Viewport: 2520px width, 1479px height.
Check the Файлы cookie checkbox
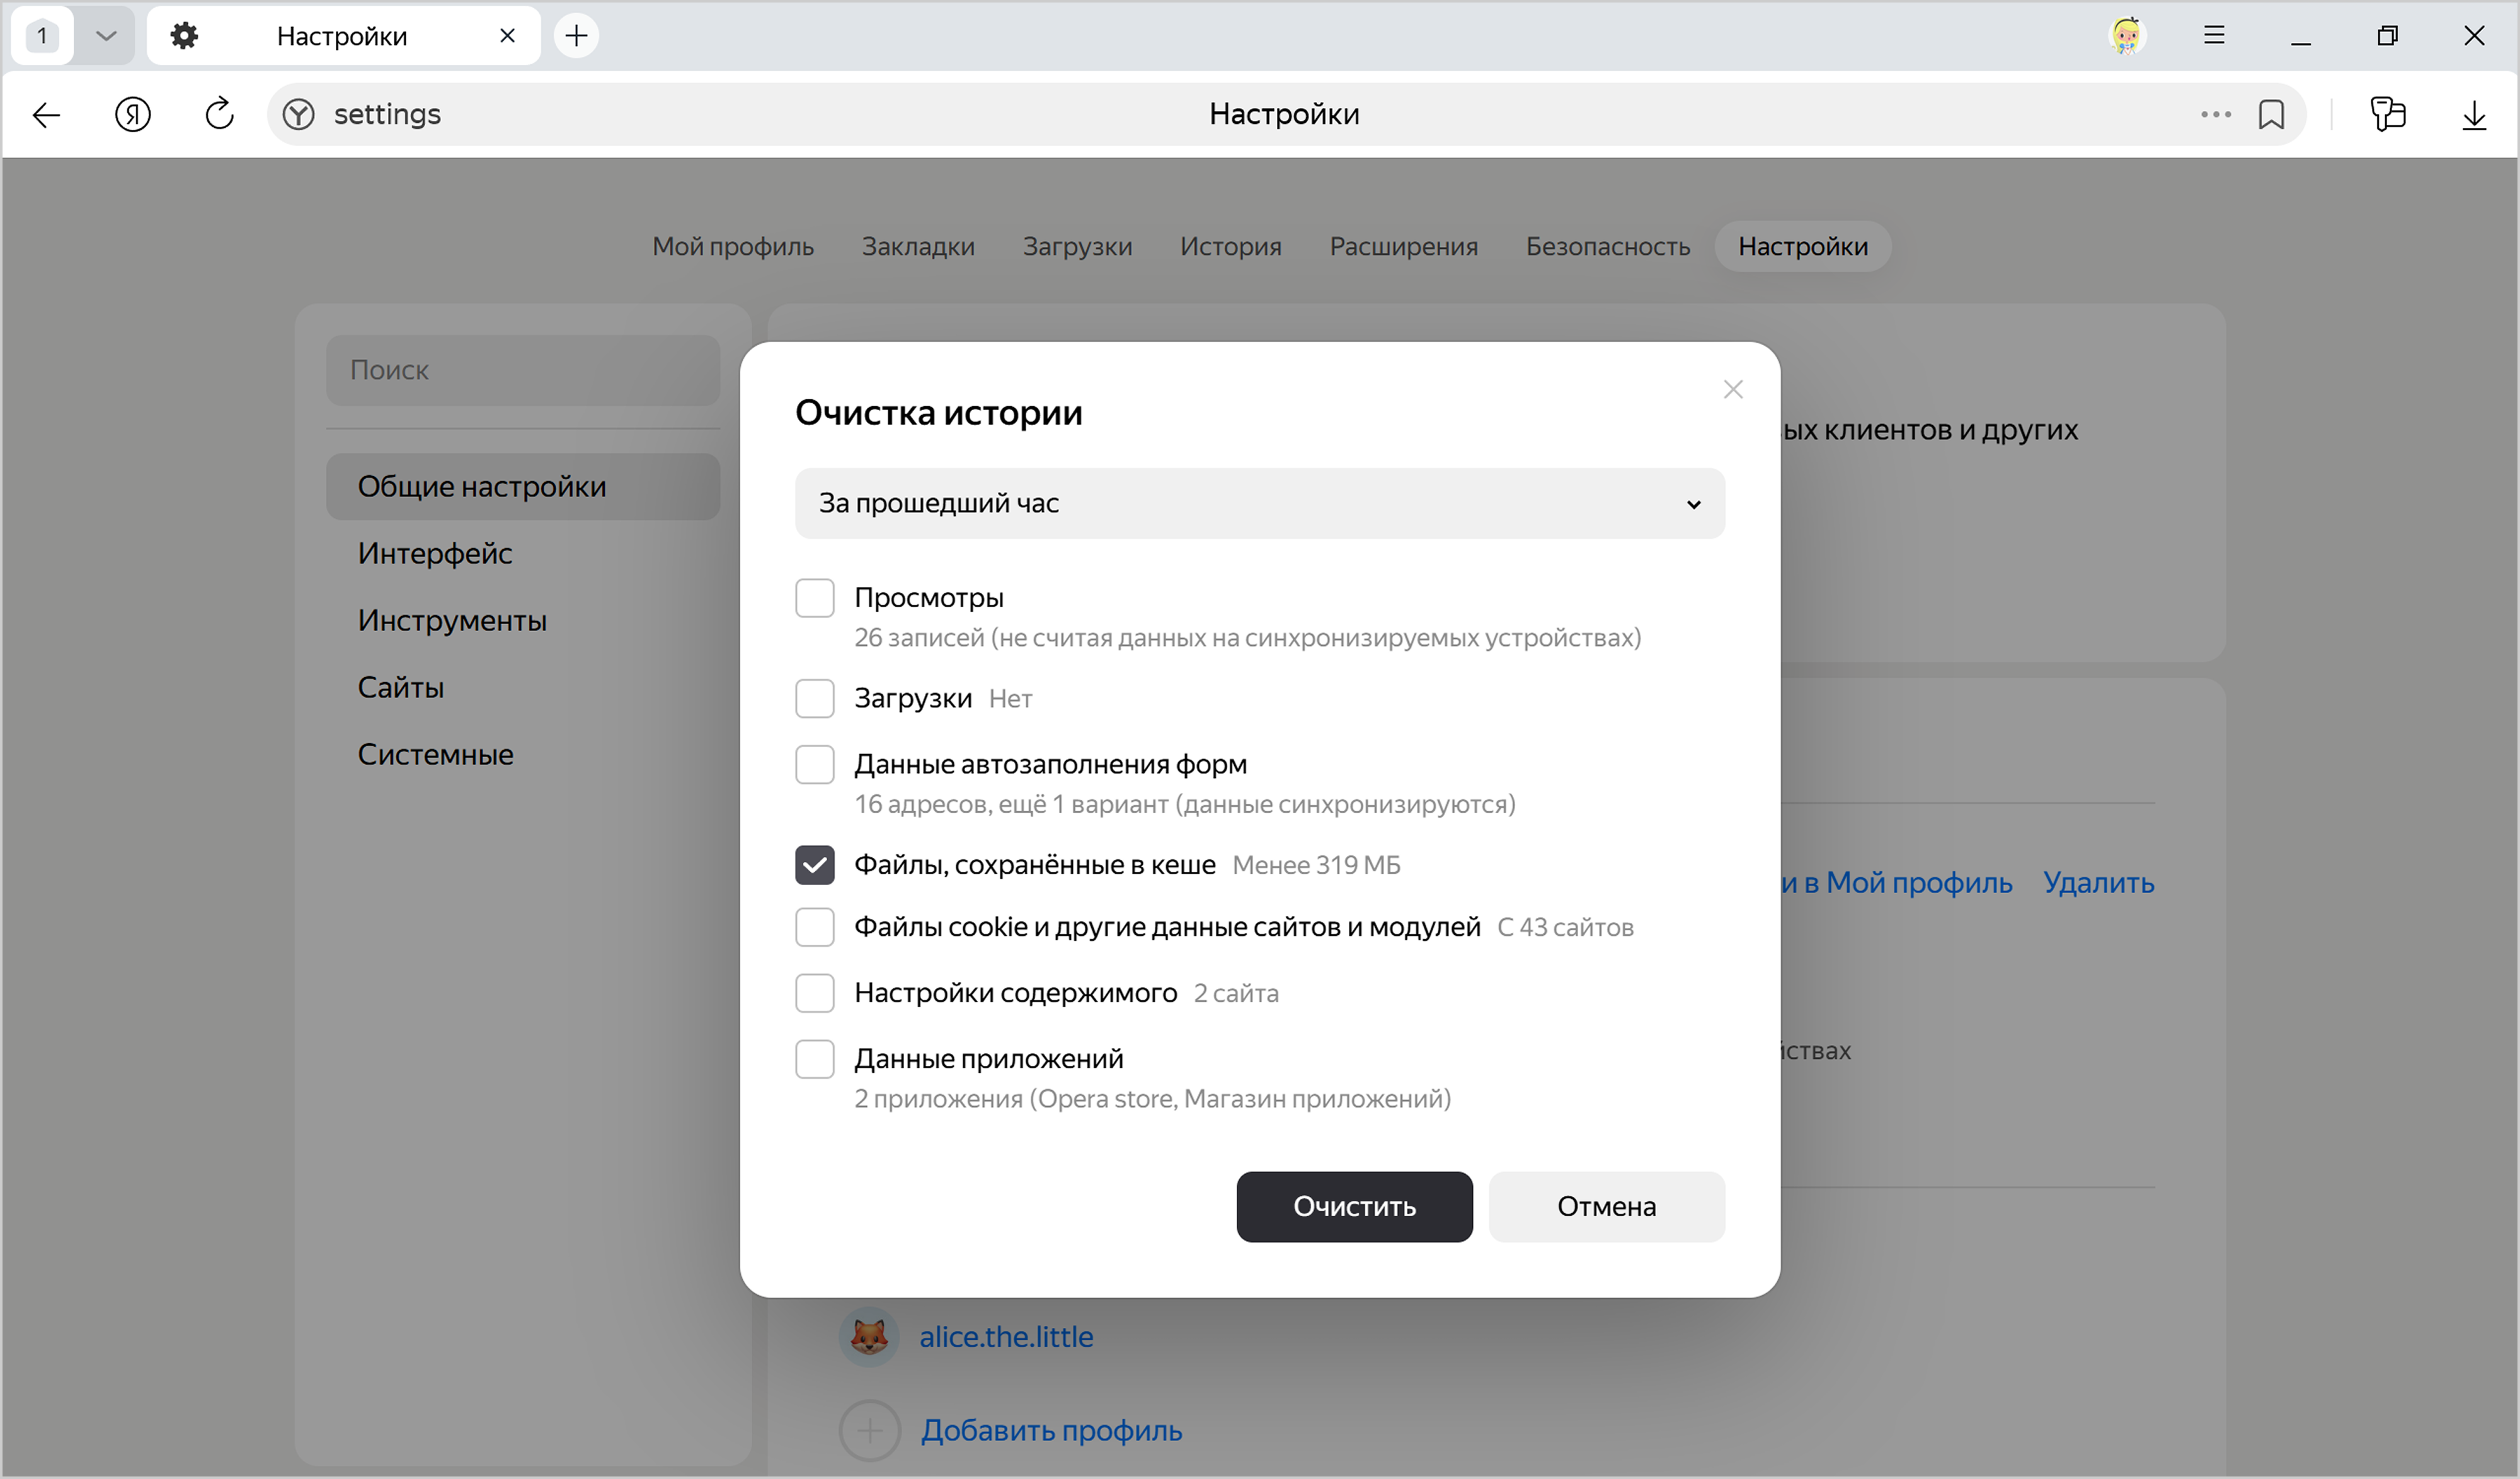tap(814, 927)
